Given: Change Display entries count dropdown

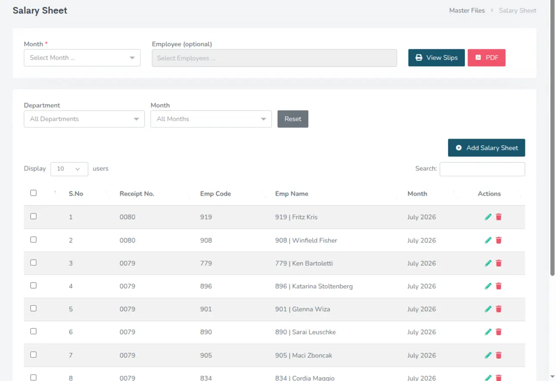Looking at the screenshot, I should click(x=69, y=169).
